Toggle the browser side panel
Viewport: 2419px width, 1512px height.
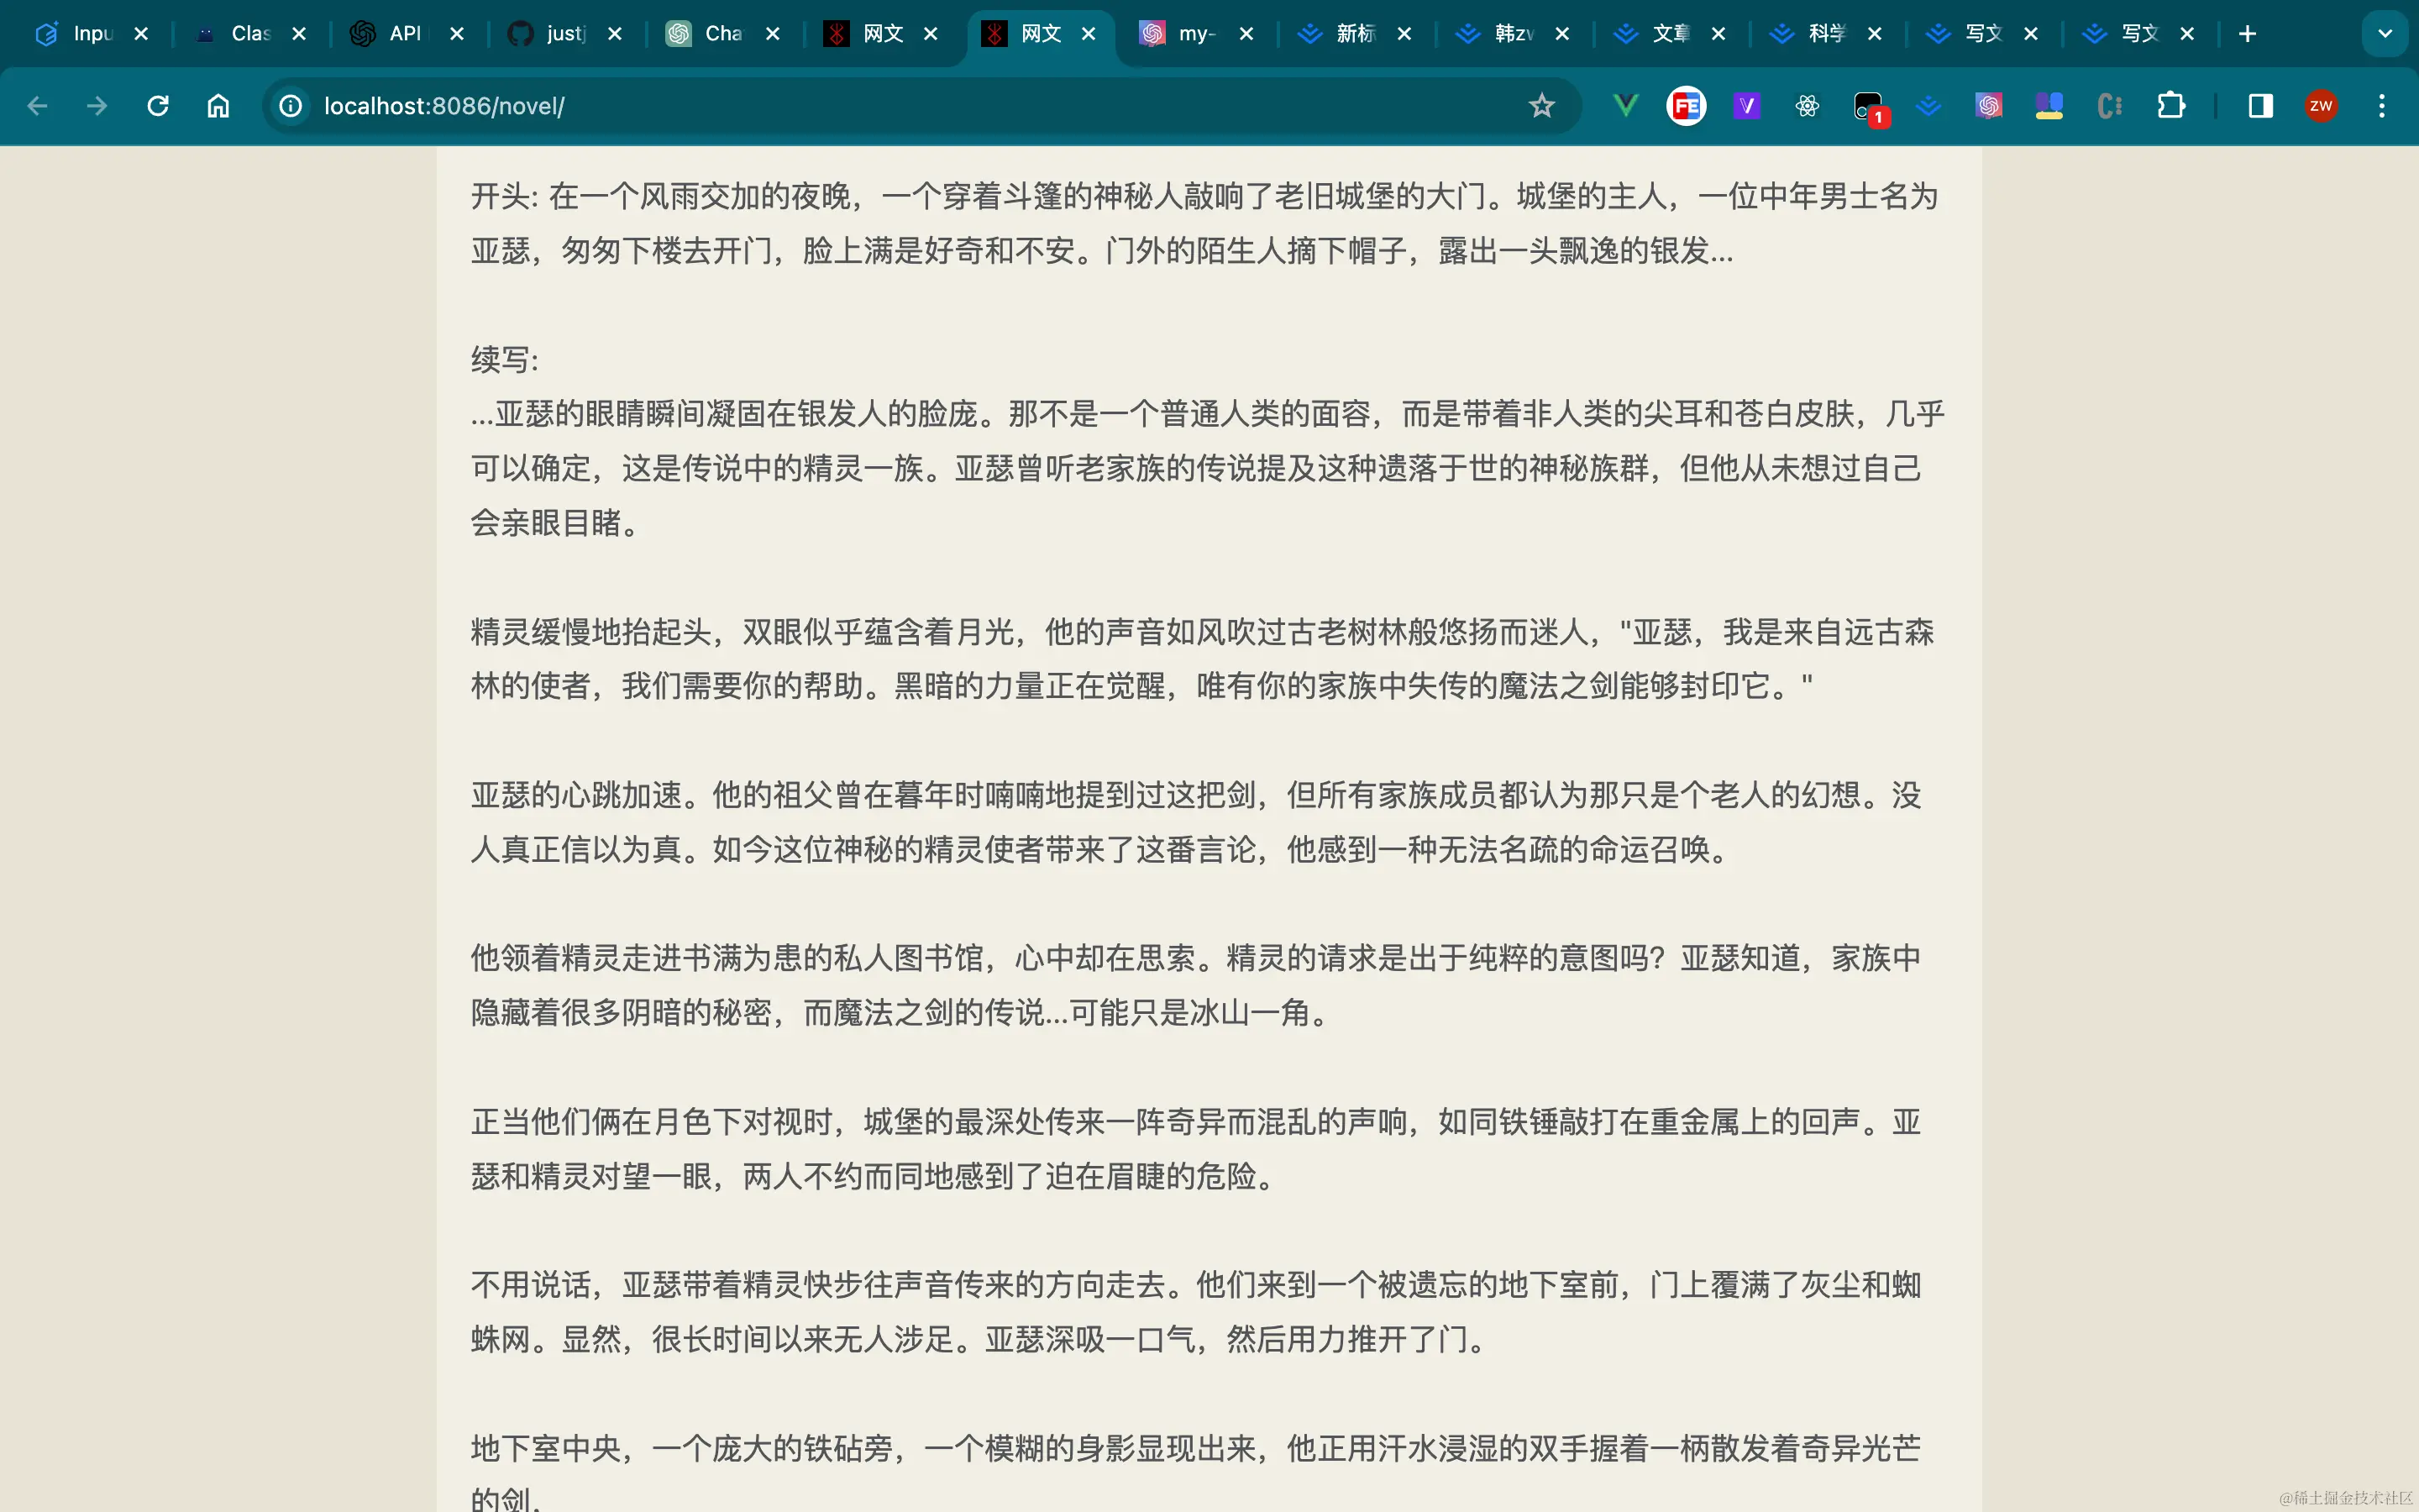pyautogui.click(x=2261, y=105)
